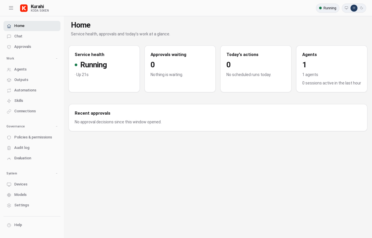Collapse the Governance section in the sidebar

57,127
